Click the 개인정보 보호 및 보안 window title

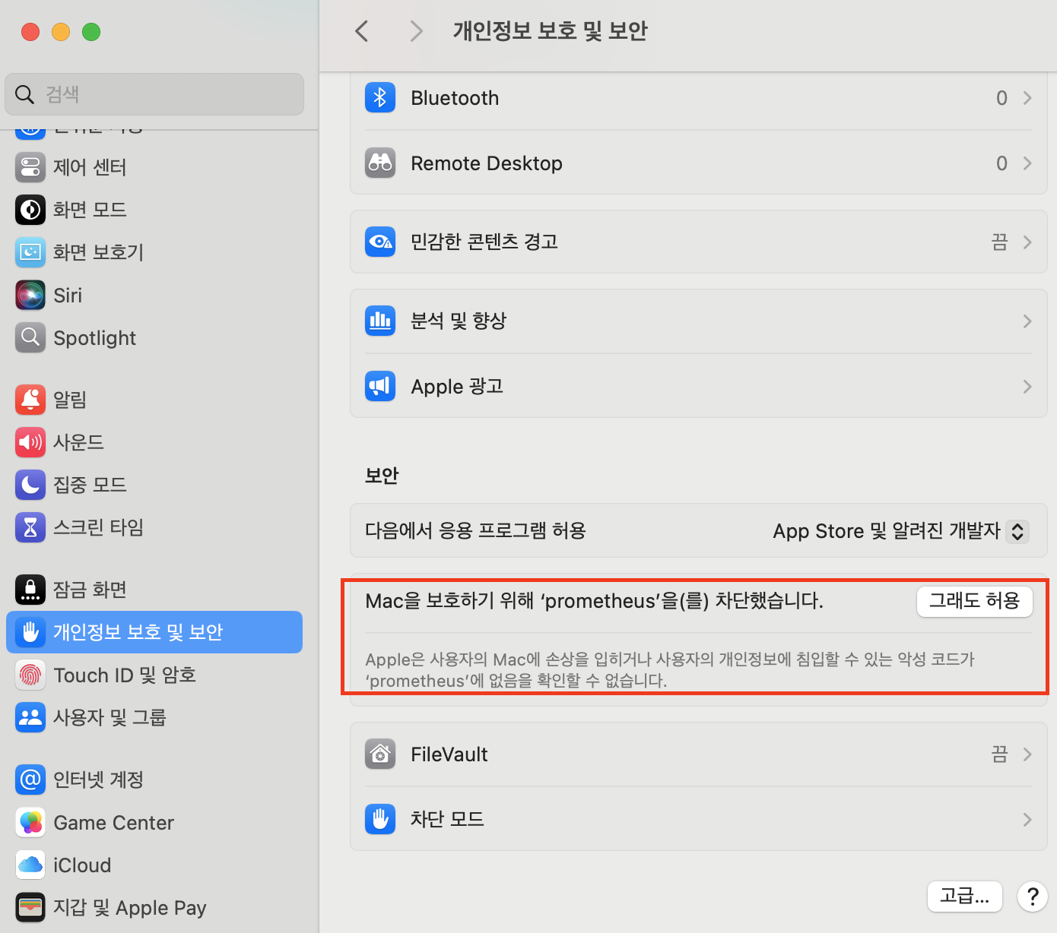(x=550, y=31)
